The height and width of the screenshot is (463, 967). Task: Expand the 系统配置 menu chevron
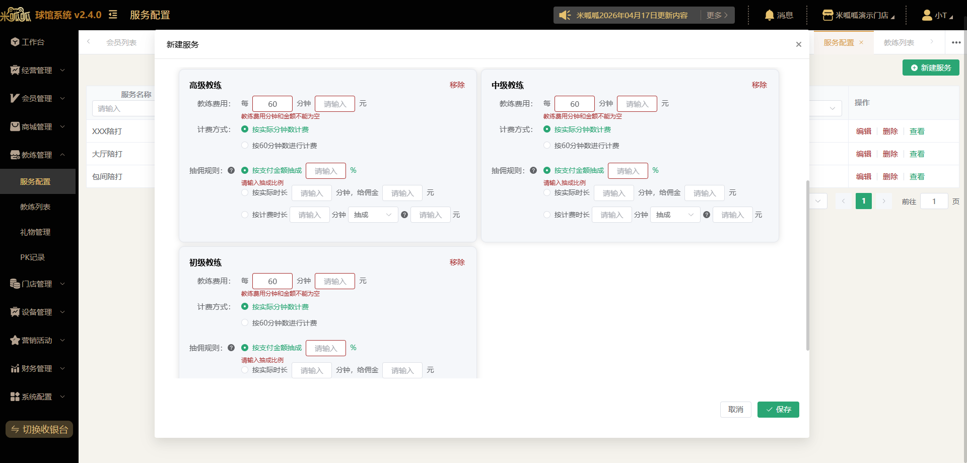click(x=62, y=396)
